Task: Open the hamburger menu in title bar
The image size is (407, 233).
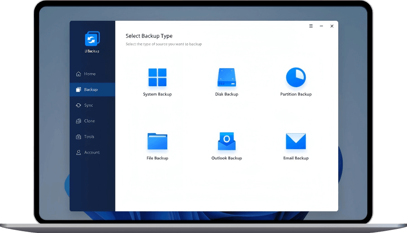Action: coord(311,26)
